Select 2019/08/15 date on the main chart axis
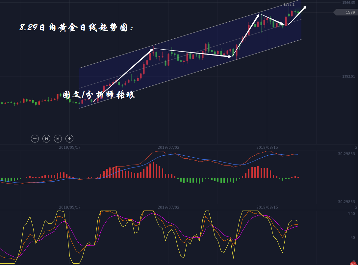This screenshot has width=358, height=265. [267, 147]
